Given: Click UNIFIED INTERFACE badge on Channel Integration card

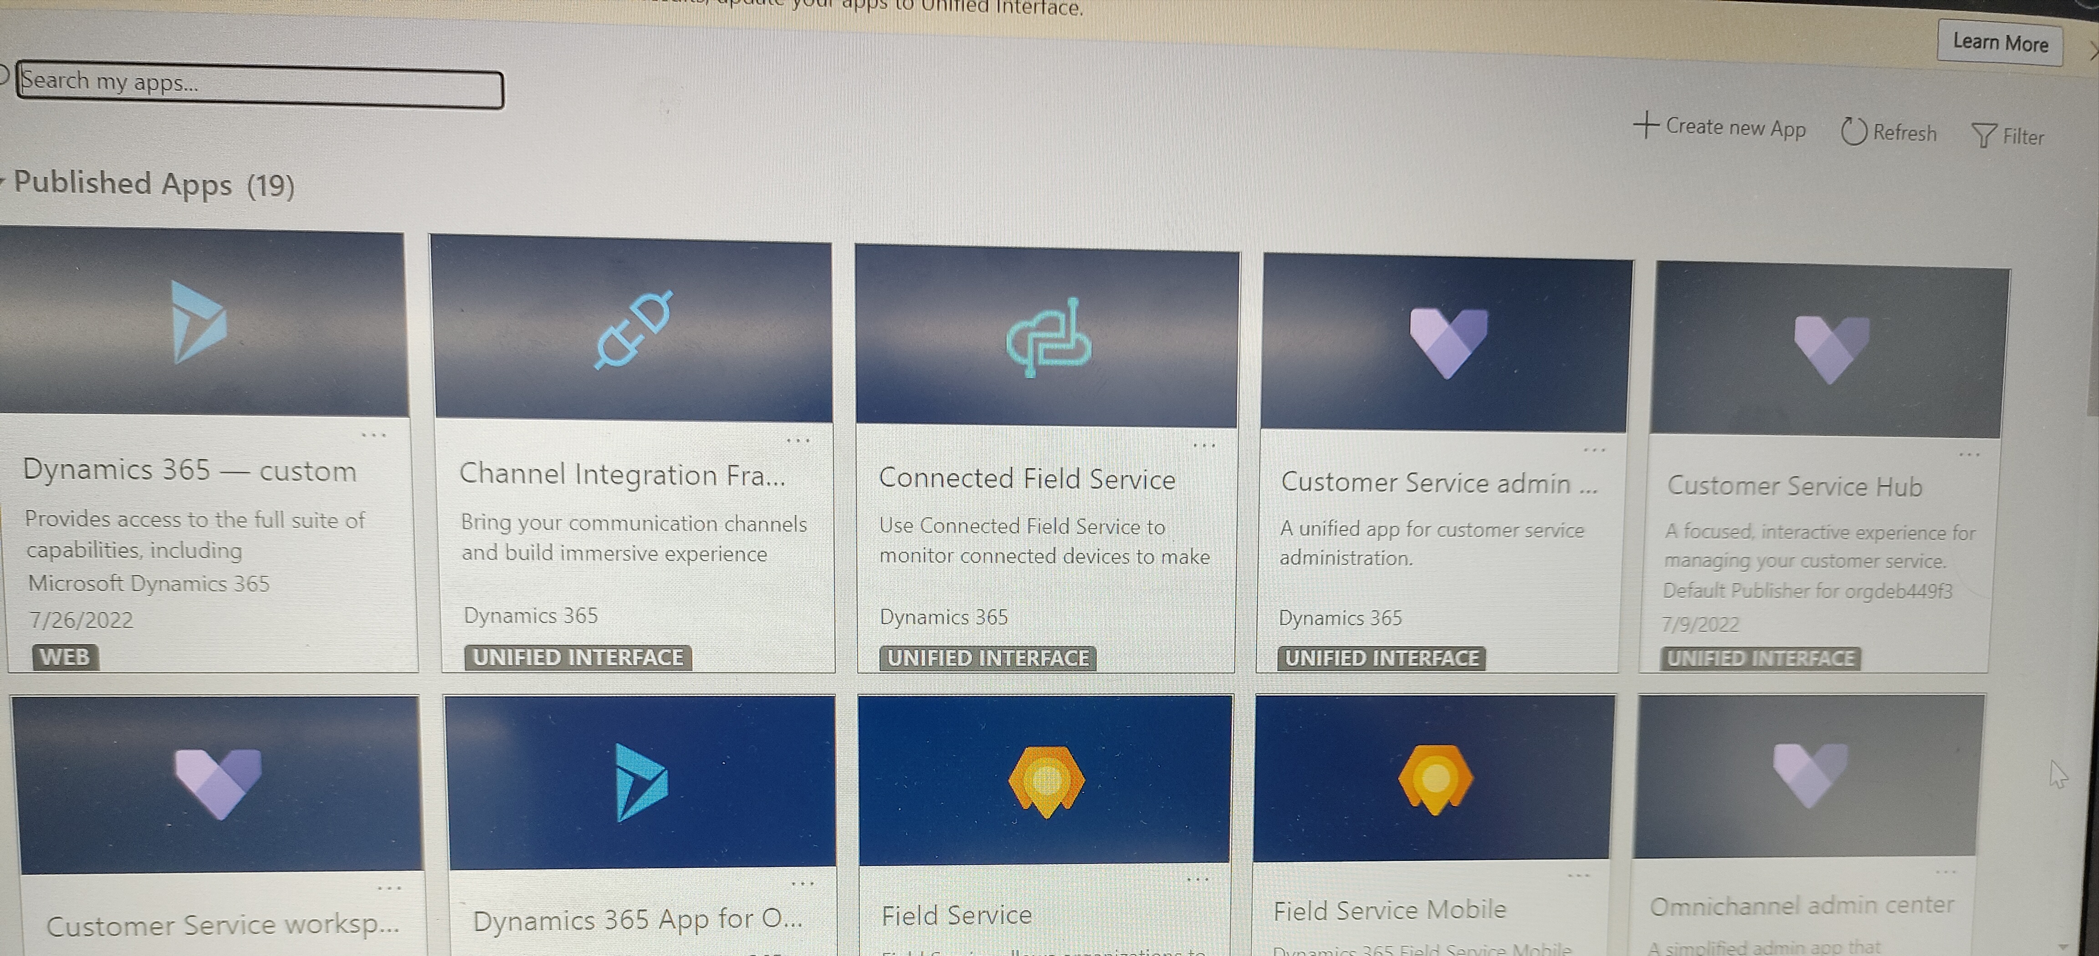Looking at the screenshot, I should click(578, 657).
